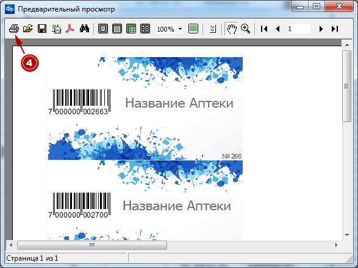Click the Print icon in toolbar

(x=14, y=29)
